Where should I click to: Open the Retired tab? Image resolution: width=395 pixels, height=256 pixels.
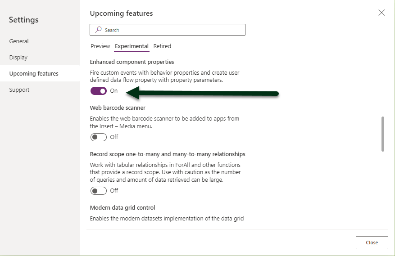coord(162,46)
